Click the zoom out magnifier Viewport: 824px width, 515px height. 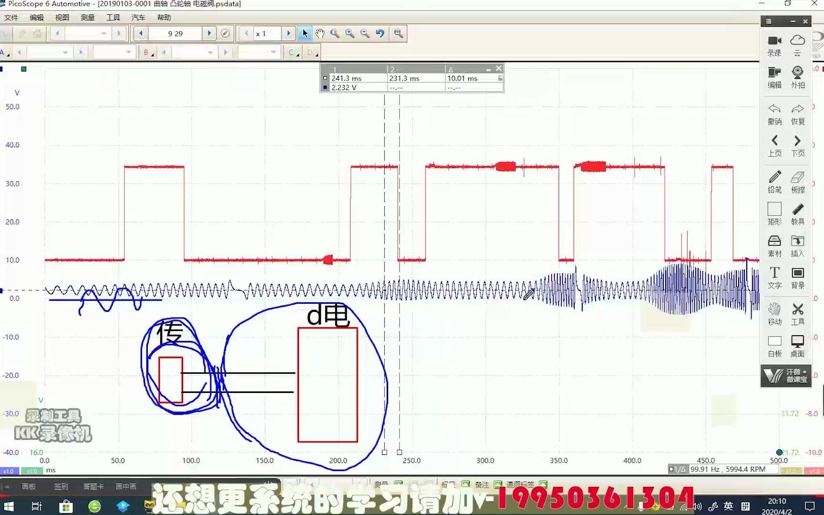click(x=365, y=33)
